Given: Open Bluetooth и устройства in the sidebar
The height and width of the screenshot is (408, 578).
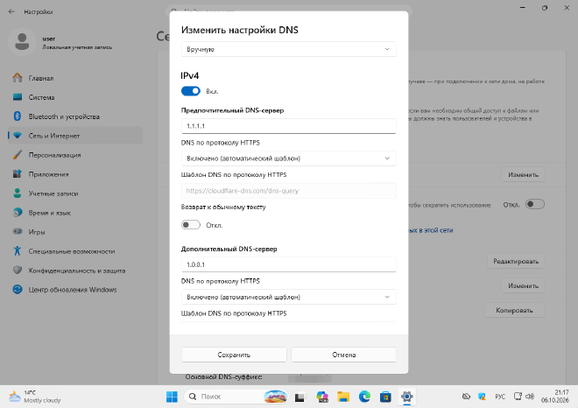Looking at the screenshot, I should [x=74, y=116].
